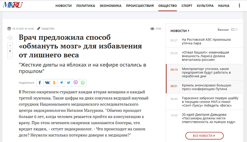Open Кремль Putin press-conference news
This screenshot has height=142, width=247.
tap(207, 87)
